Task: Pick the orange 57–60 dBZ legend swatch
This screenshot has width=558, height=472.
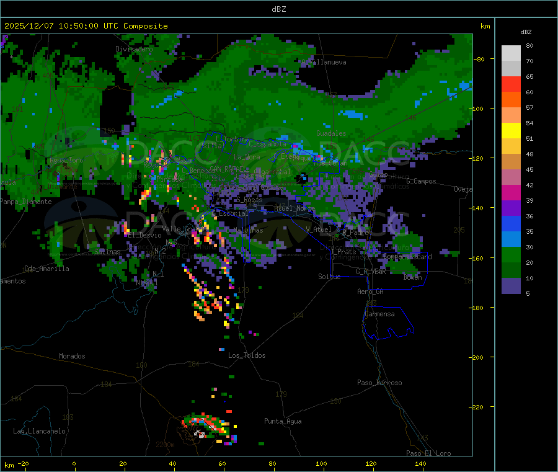Action: [x=511, y=100]
